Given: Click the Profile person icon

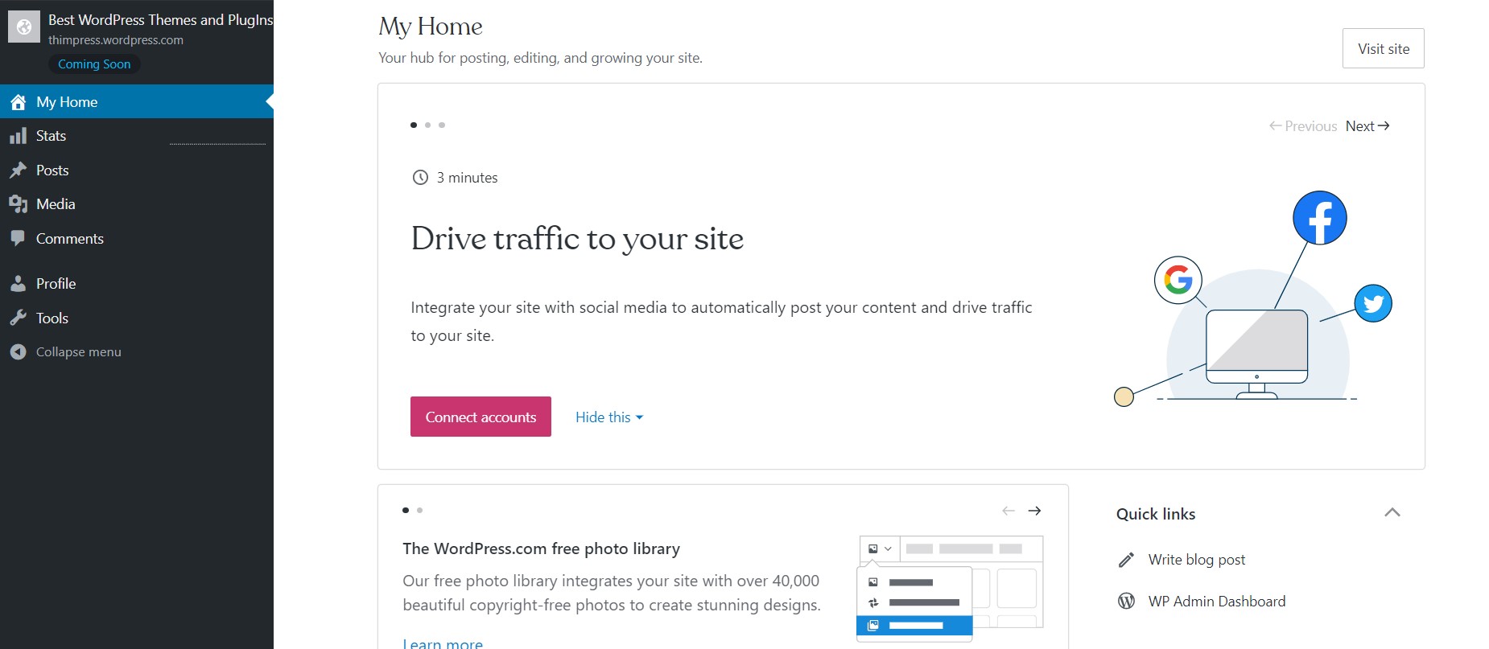Looking at the screenshot, I should pyautogui.click(x=18, y=284).
